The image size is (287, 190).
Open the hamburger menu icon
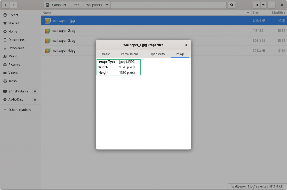pos(271,5)
